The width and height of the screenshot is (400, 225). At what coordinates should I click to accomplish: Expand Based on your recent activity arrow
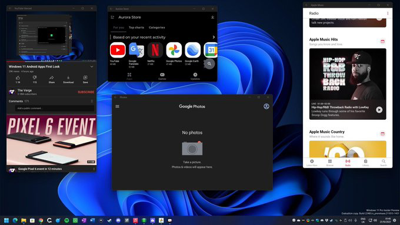[214, 37]
